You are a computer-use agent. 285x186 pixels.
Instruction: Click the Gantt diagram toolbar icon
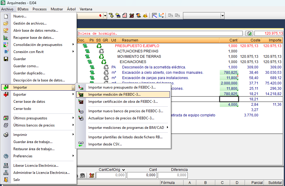[x=155, y=15]
